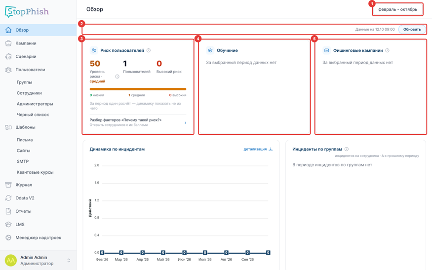Click the Обновить button
Image resolution: width=432 pixels, height=270 pixels.
(x=412, y=29)
